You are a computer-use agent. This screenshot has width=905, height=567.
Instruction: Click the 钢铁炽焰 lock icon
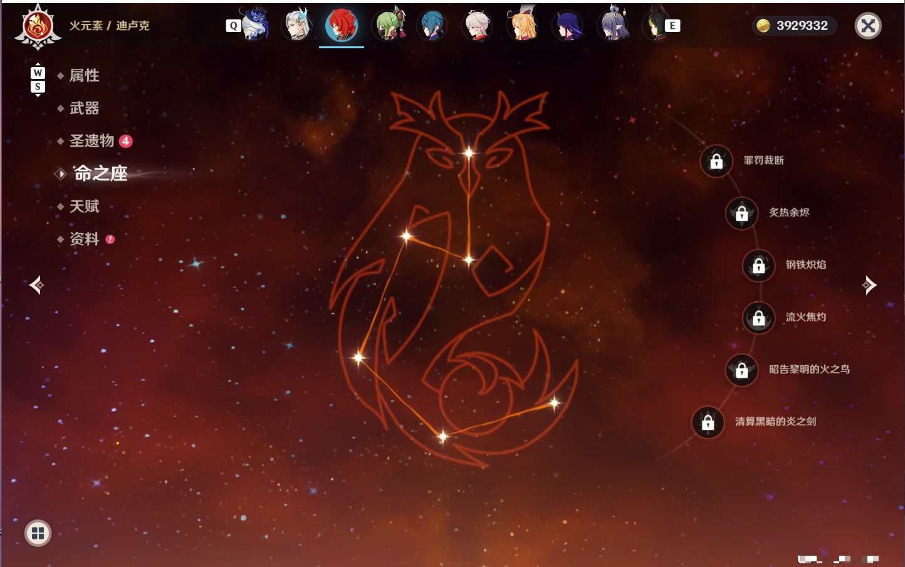[x=759, y=266]
